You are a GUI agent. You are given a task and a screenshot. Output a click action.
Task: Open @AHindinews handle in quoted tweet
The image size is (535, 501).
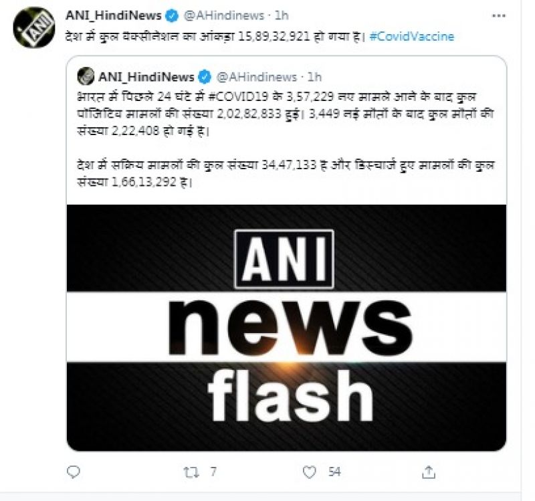[x=257, y=77]
